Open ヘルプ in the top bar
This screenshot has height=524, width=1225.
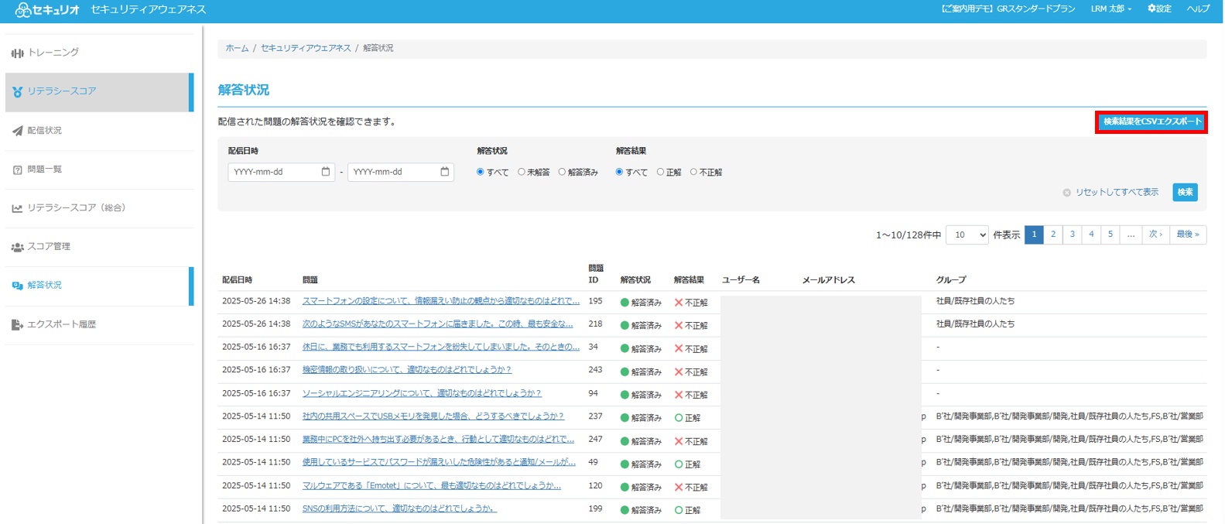pyautogui.click(x=1198, y=9)
